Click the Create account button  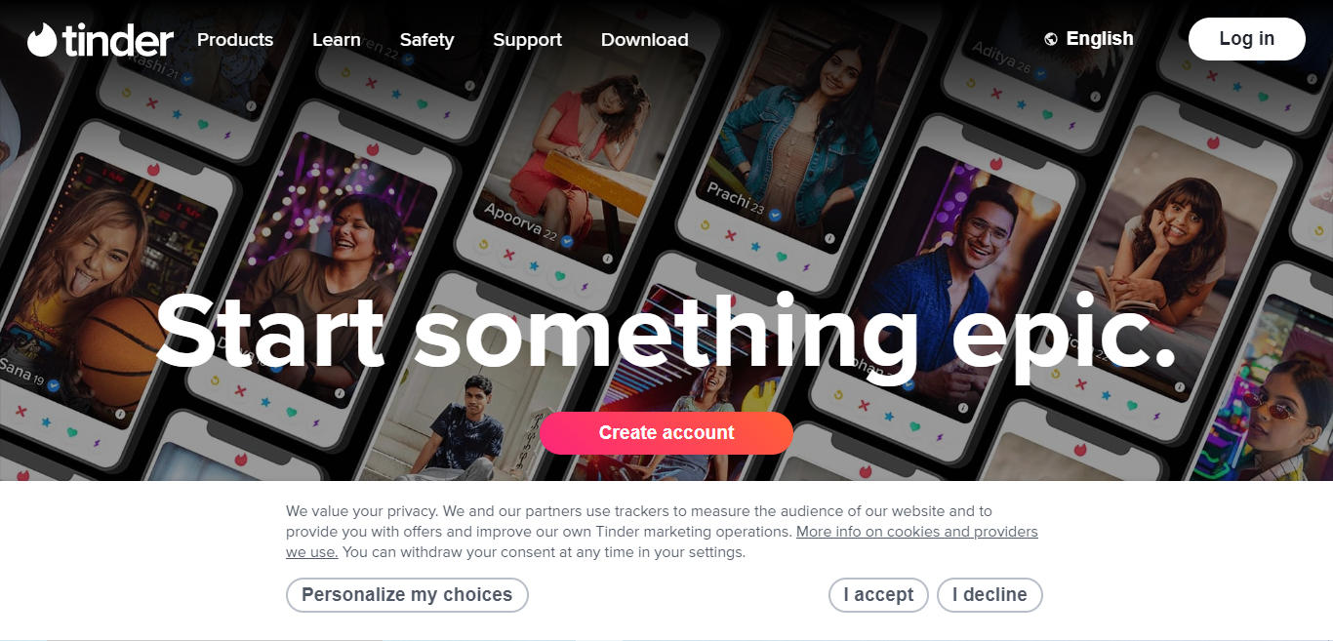pos(666,433)
